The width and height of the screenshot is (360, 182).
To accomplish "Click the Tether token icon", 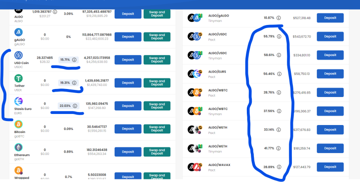I will pos(19,78).
